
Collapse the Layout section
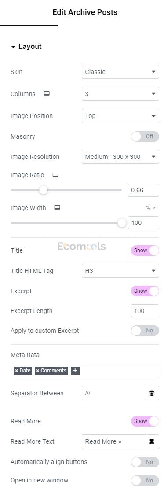pyautogui.click(x=26, y=47)
